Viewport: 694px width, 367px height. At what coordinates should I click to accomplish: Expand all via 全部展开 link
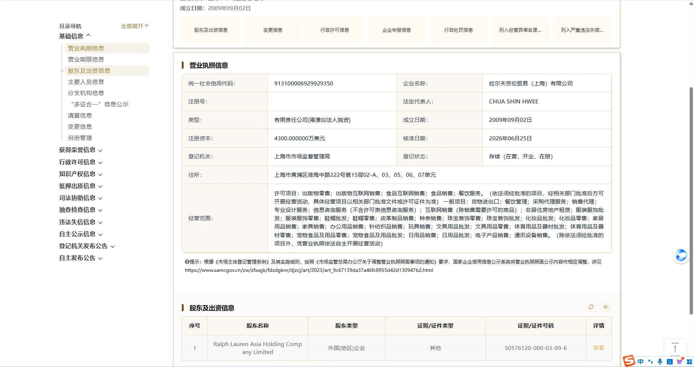click(134, 26)
